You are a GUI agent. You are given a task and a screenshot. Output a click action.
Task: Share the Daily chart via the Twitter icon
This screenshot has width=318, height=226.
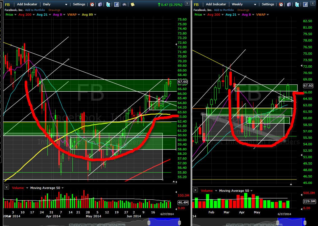point(108,4)
